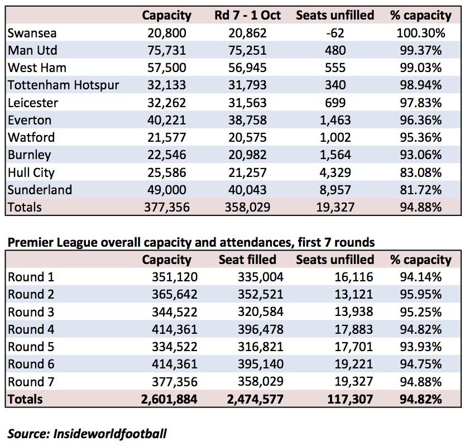465x446 pixels.
Task: Click West Ham attendance 56,945
Action: 247,68
